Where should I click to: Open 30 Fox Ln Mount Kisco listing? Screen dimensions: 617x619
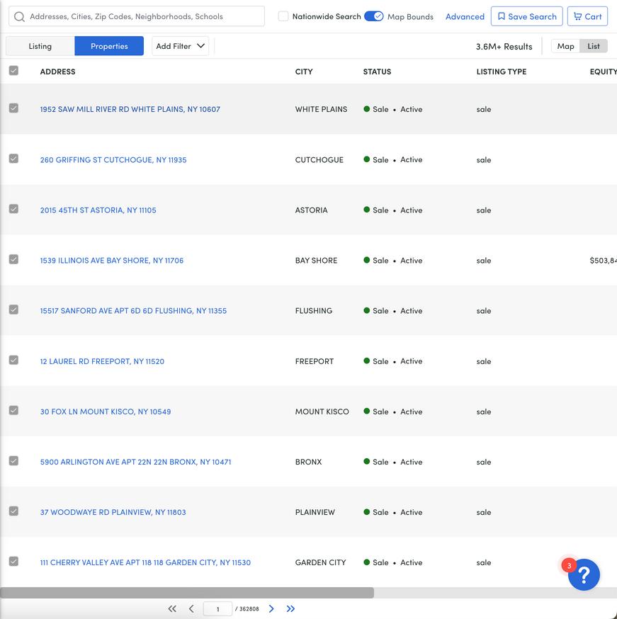pos(106,411)
